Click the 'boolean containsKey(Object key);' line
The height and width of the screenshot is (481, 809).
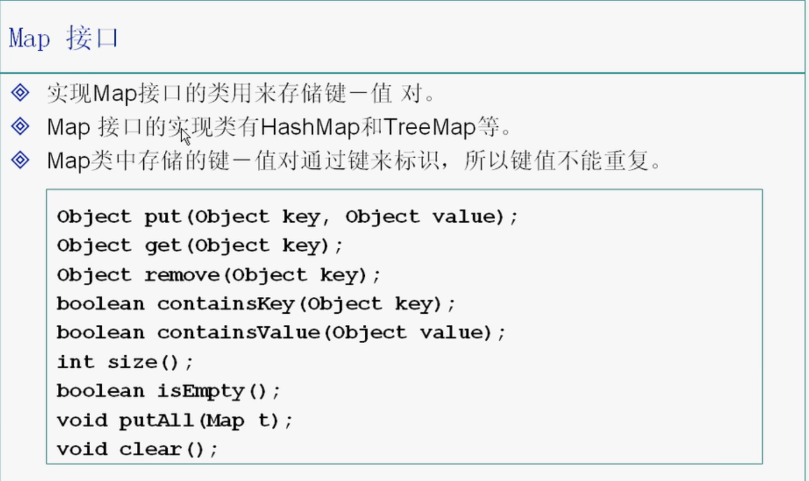point(256,304)
